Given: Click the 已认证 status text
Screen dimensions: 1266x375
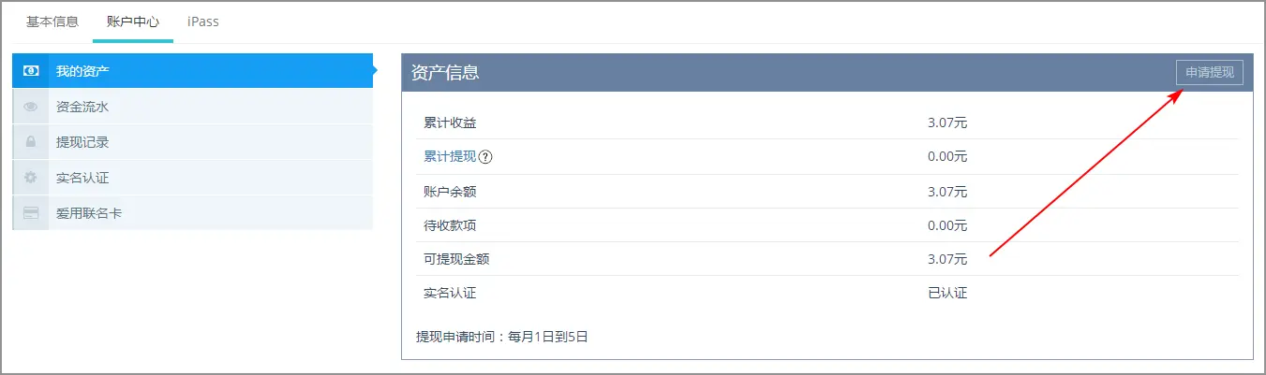Looking at the screenshot, I should pyautogui.click(x=947, y=293).
